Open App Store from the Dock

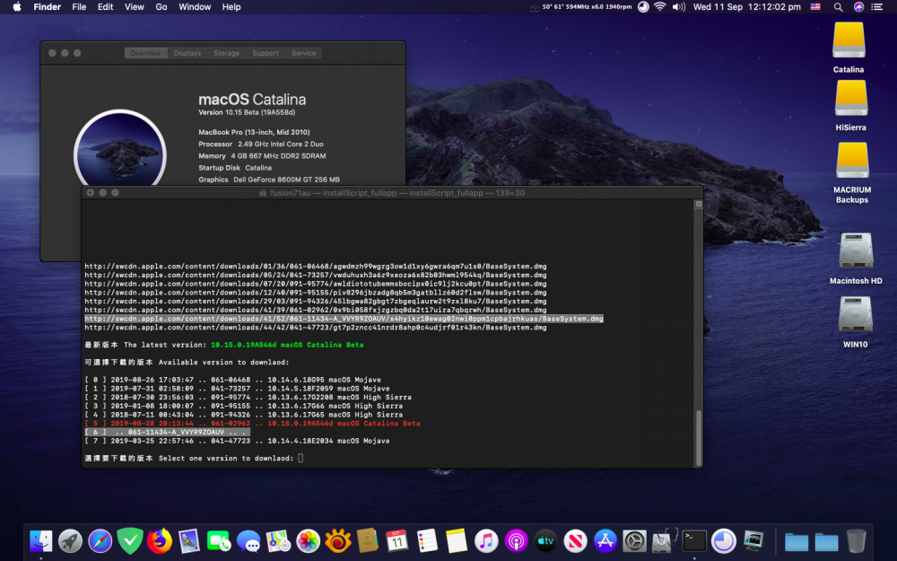pos(605,540)
